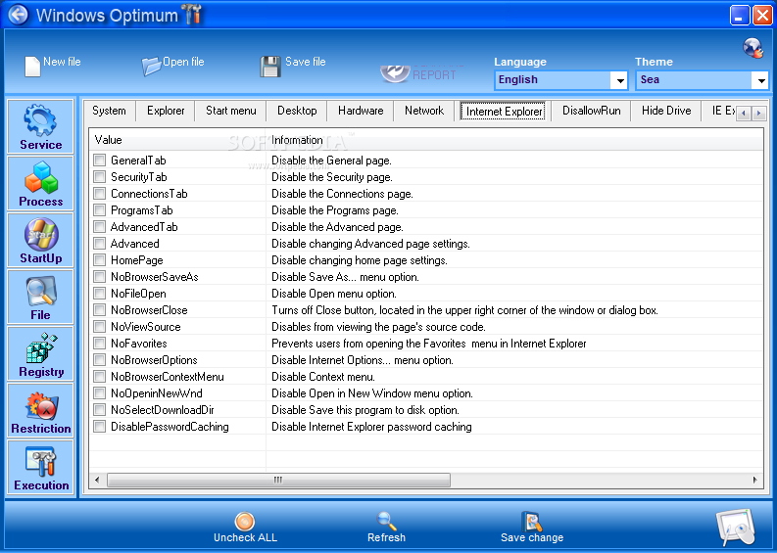Select the AdvancedTab row label

[x=144, y=227]
